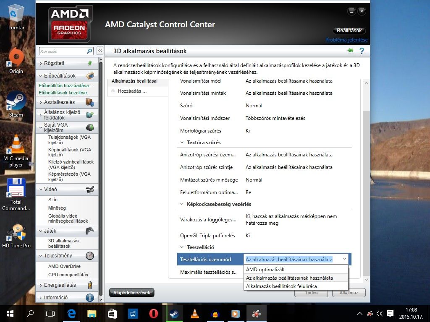The image size is (430, 322).
Task: Open help with the question mark icon
Action: [x=362, y=51]
